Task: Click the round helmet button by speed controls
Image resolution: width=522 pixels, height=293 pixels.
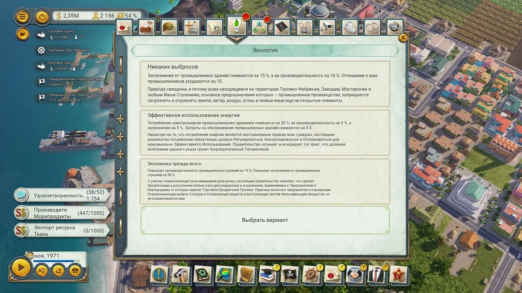Action: (x=75, y=270)
